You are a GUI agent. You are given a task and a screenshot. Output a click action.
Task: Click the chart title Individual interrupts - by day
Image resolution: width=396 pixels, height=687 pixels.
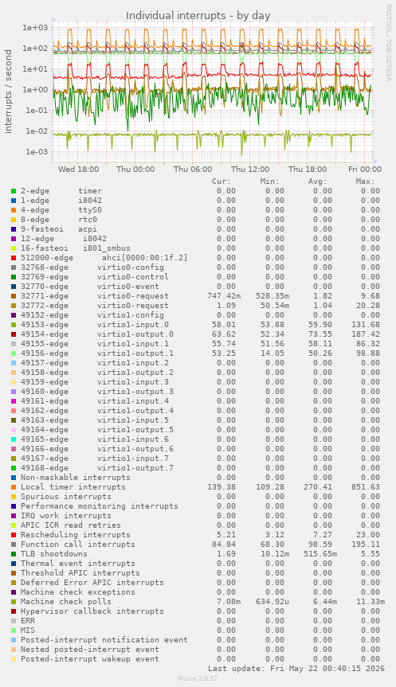point(198,15)
